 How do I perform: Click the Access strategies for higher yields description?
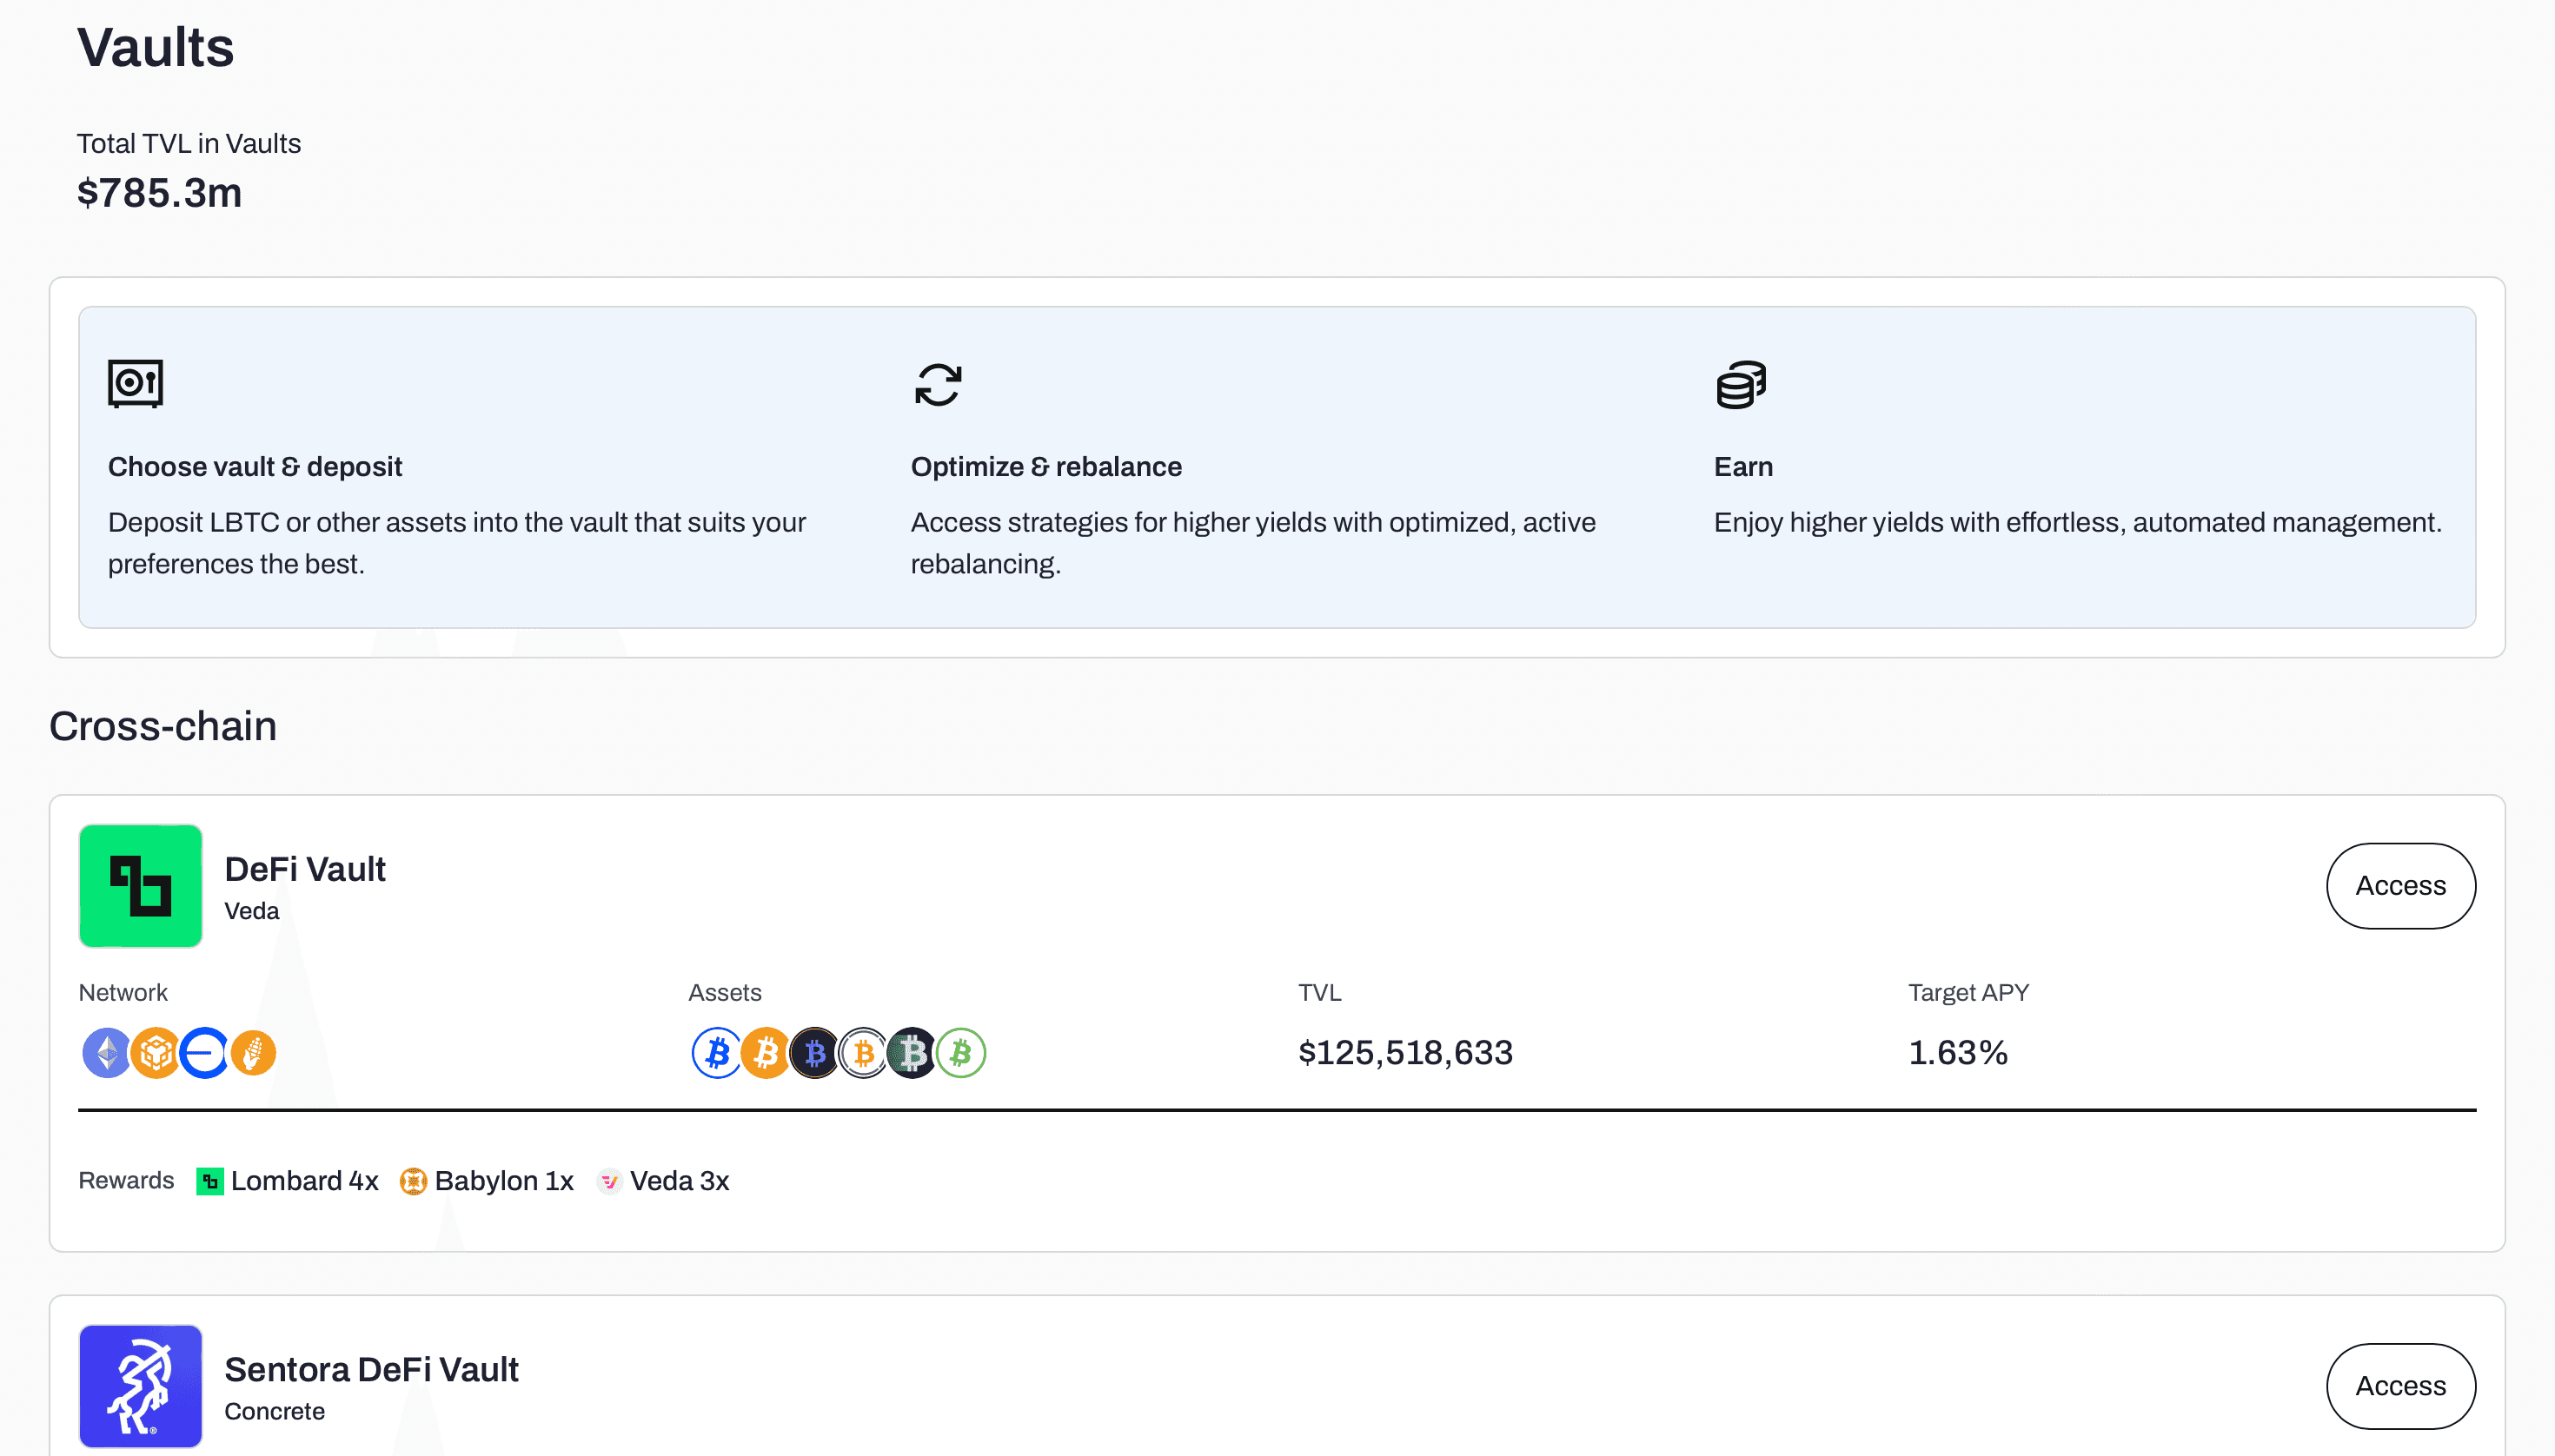[x=1252, y=543]
